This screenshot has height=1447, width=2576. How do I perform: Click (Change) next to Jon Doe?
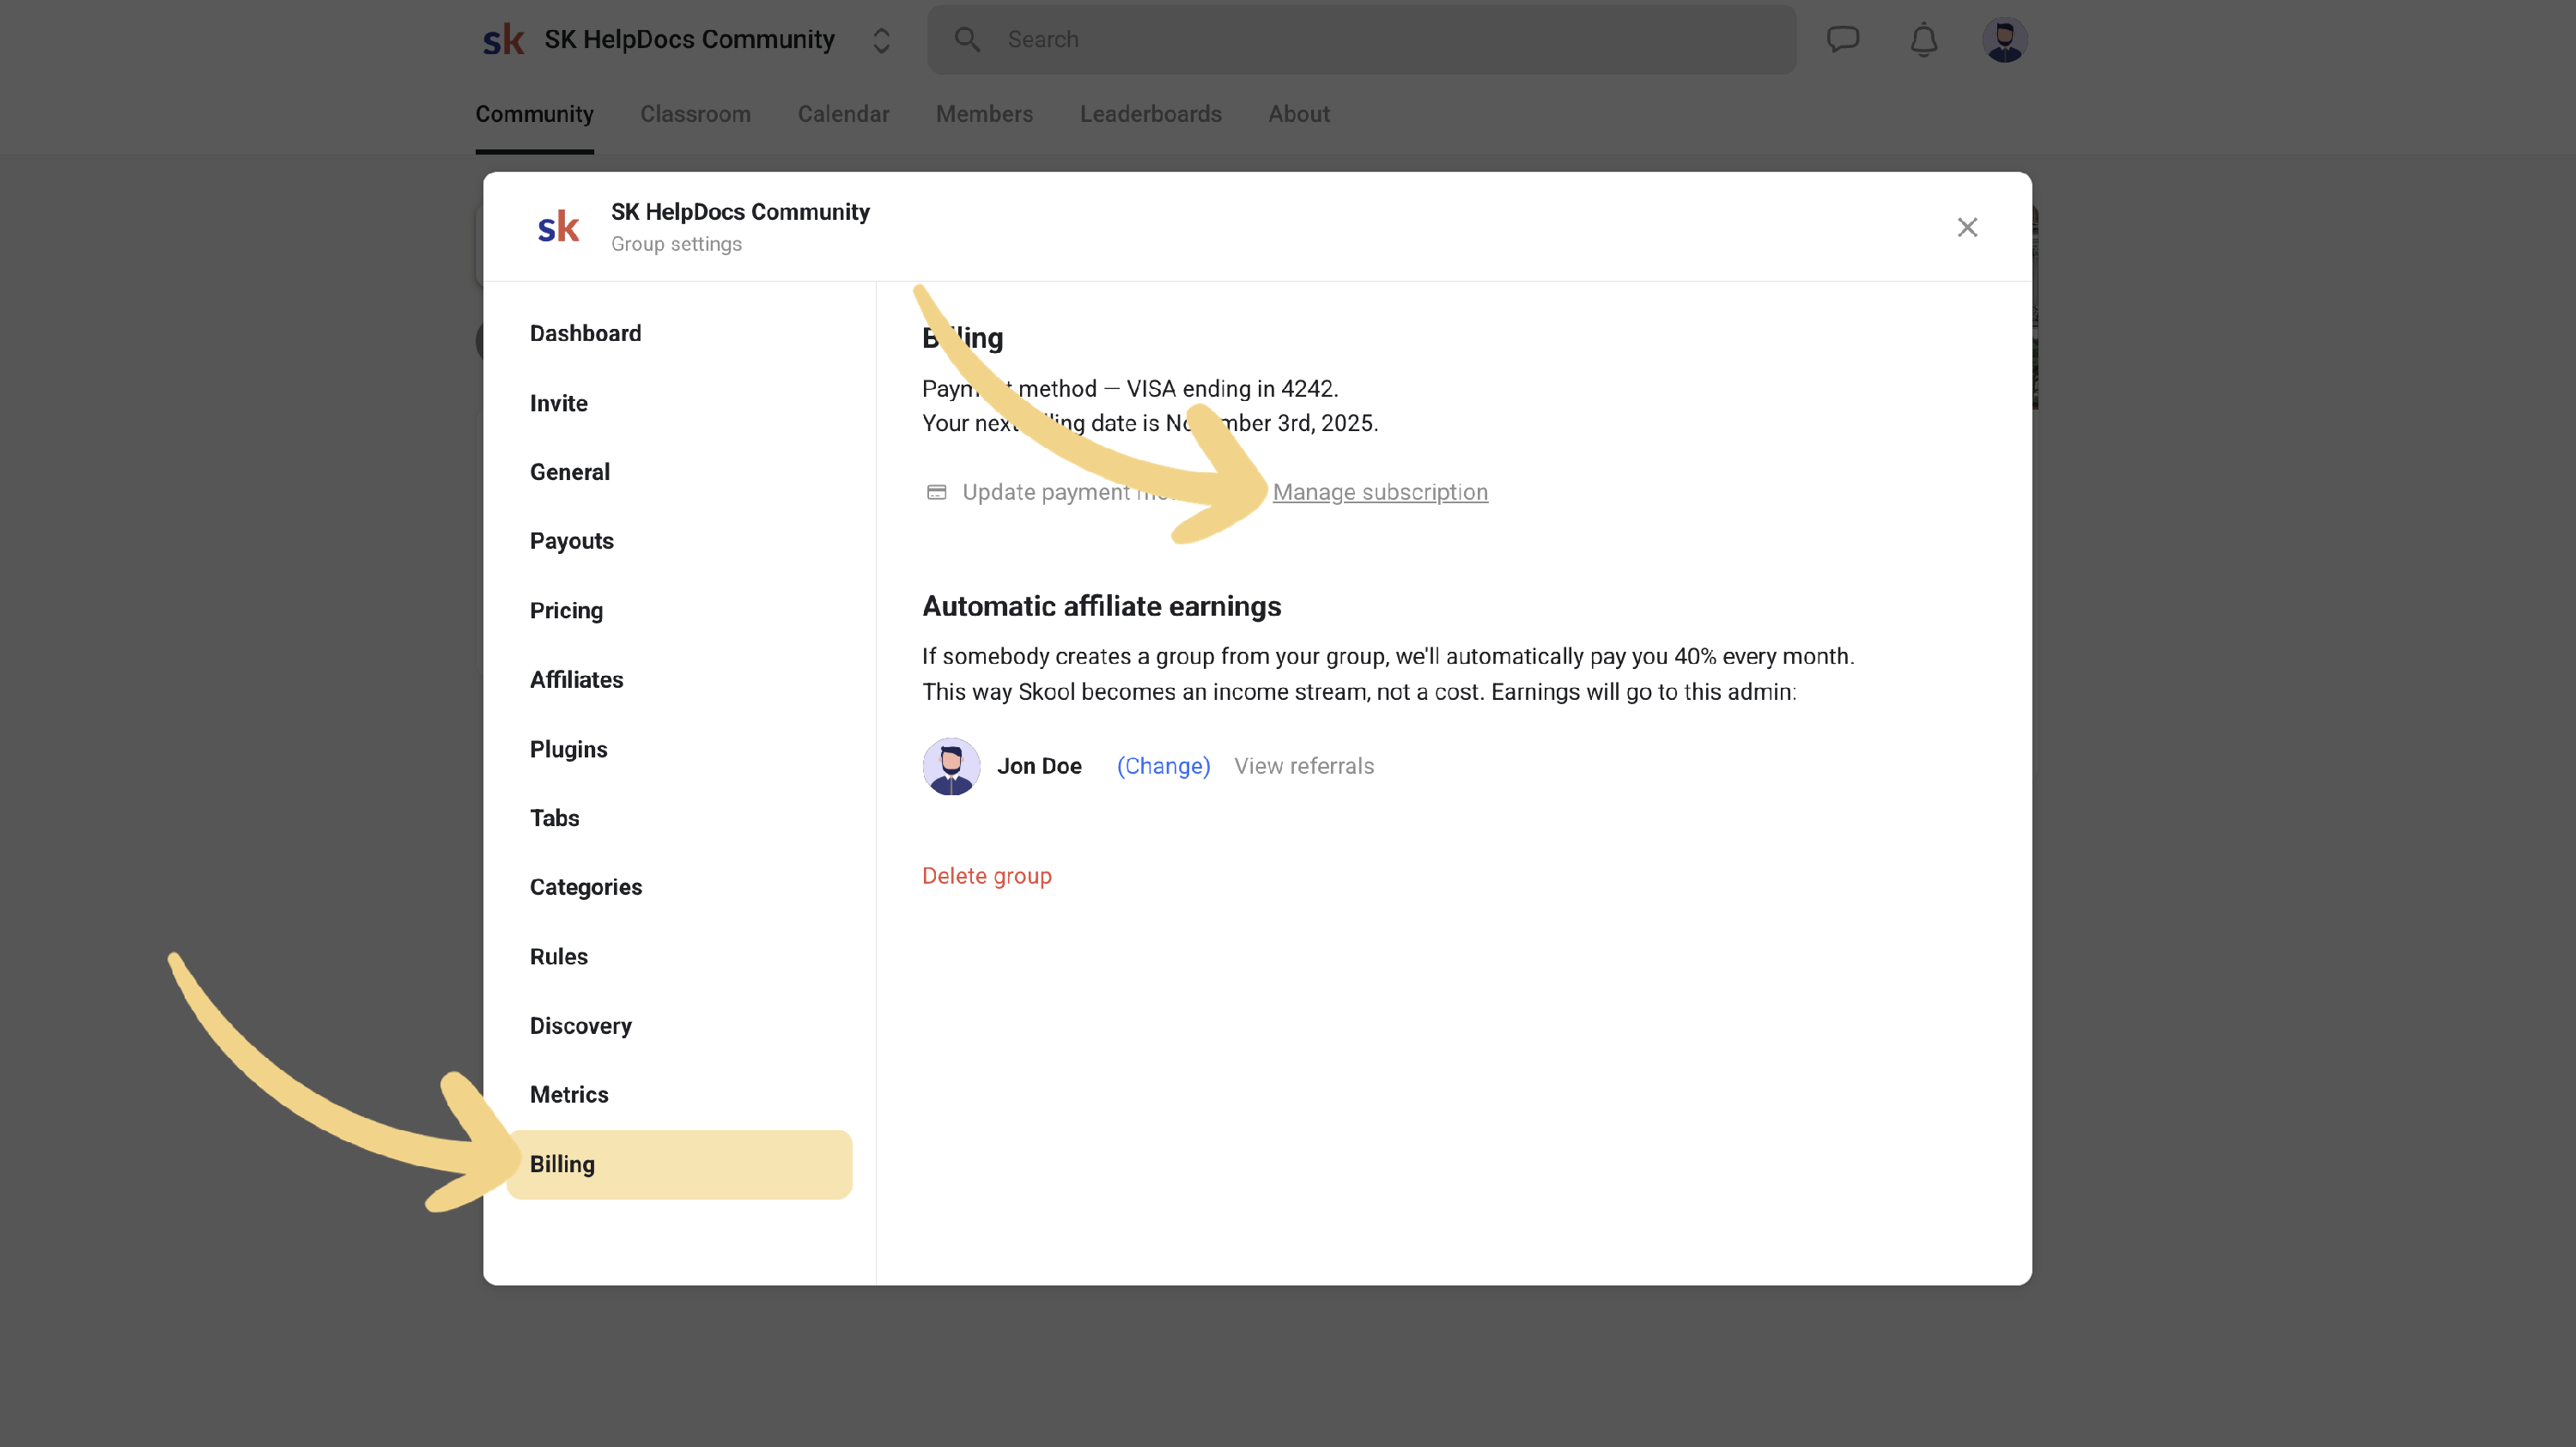pyautogui.click(x=1163, y=766)
